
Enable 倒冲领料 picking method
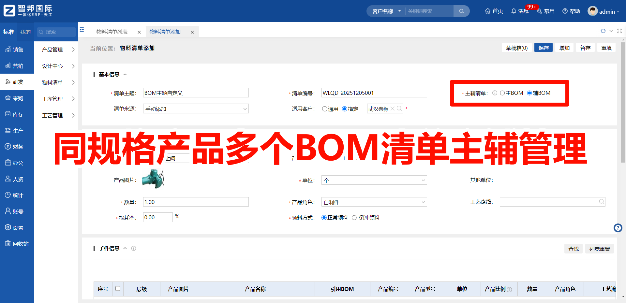point(354,217)
